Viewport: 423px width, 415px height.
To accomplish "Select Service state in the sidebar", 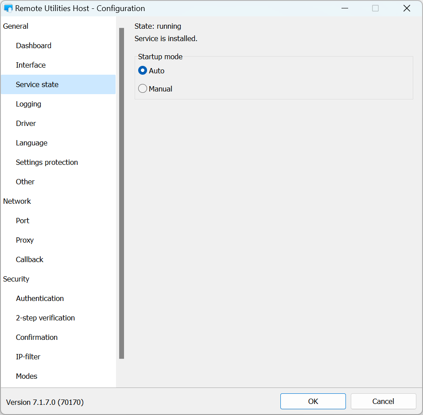I will click(x=37, y=84).
